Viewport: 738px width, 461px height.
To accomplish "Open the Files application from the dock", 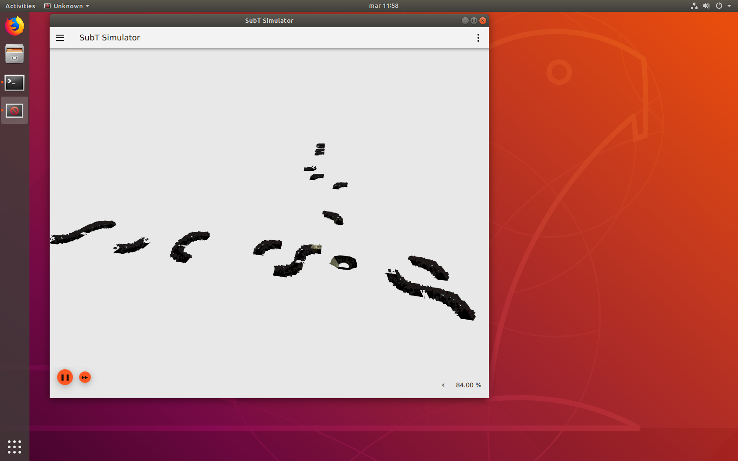I will pos(14,54).
